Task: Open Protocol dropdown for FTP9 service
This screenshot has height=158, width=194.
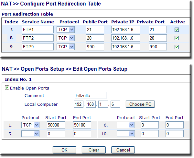Action: click(66, 47)
